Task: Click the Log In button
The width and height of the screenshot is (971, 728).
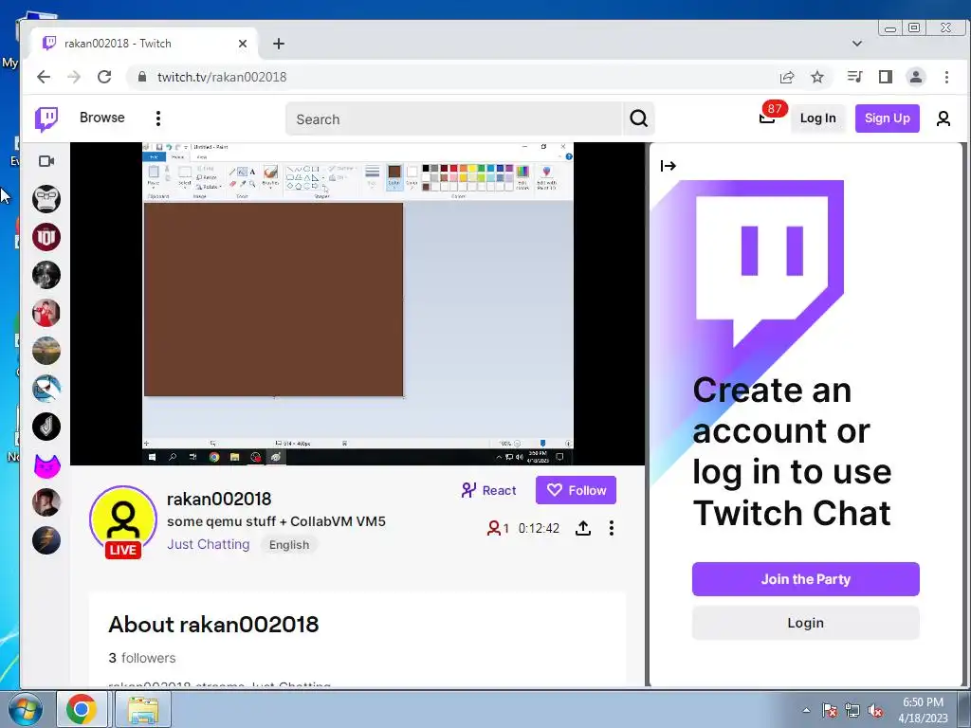Action: (817, 118)
